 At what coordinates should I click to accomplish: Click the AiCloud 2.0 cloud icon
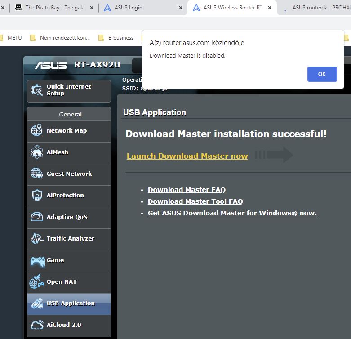point(37,325)
